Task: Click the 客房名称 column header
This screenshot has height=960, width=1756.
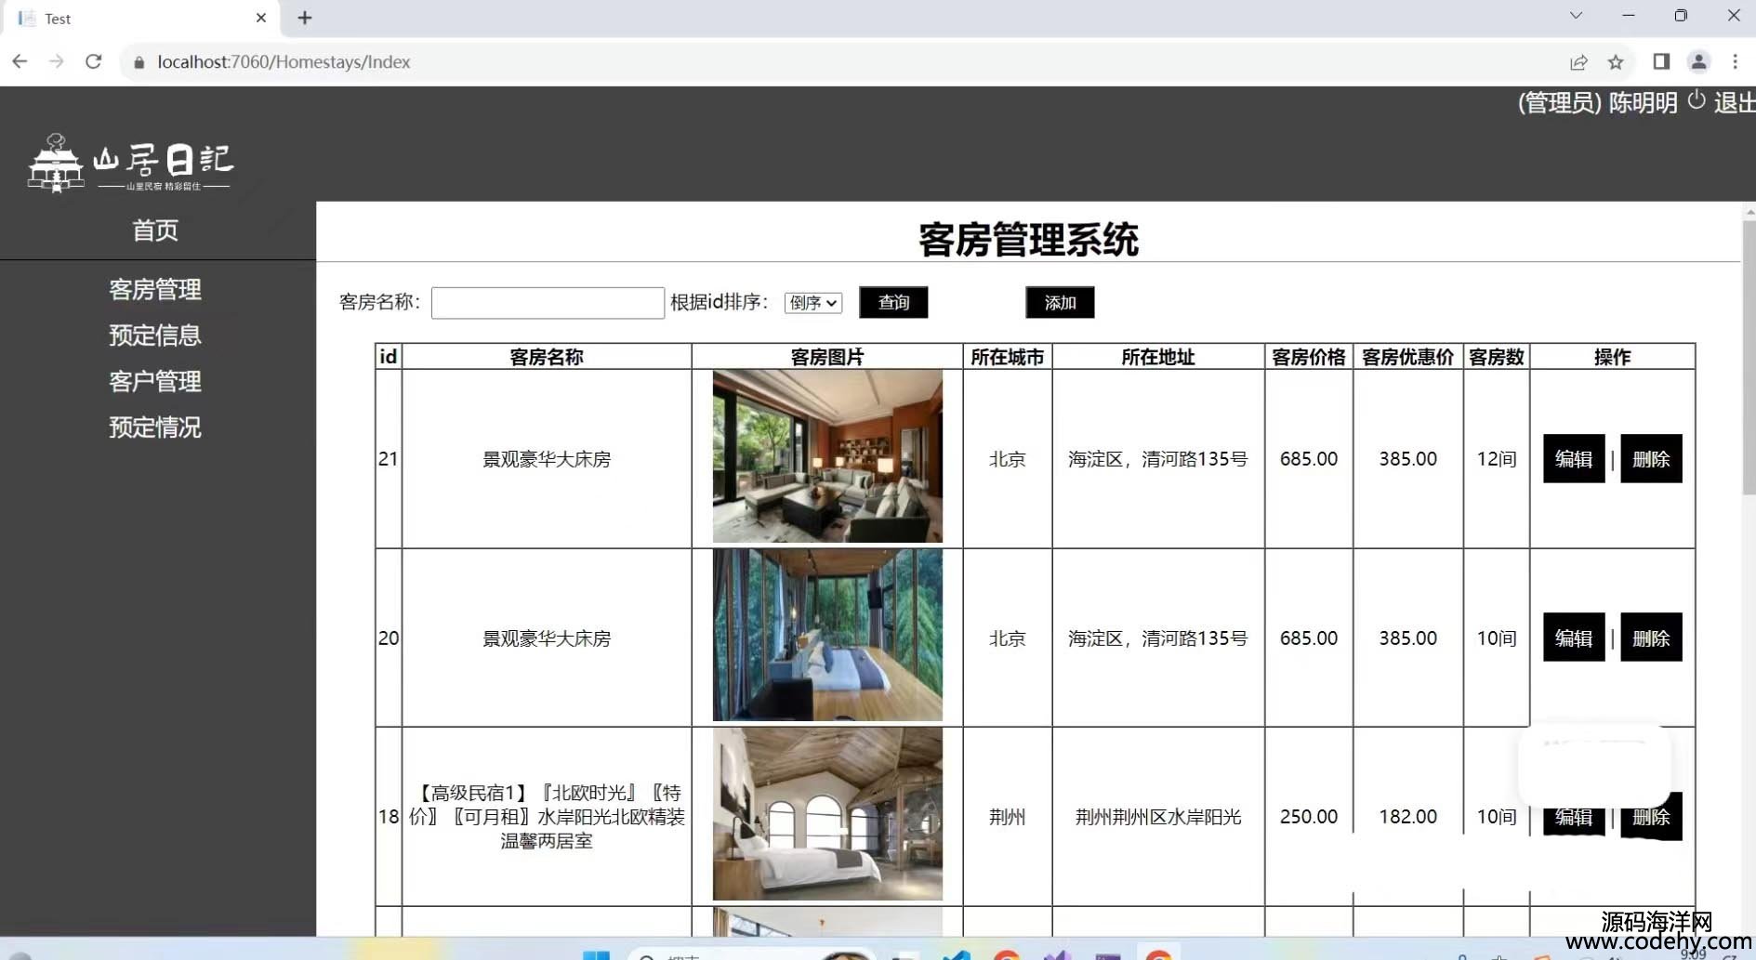Action: 547,357
